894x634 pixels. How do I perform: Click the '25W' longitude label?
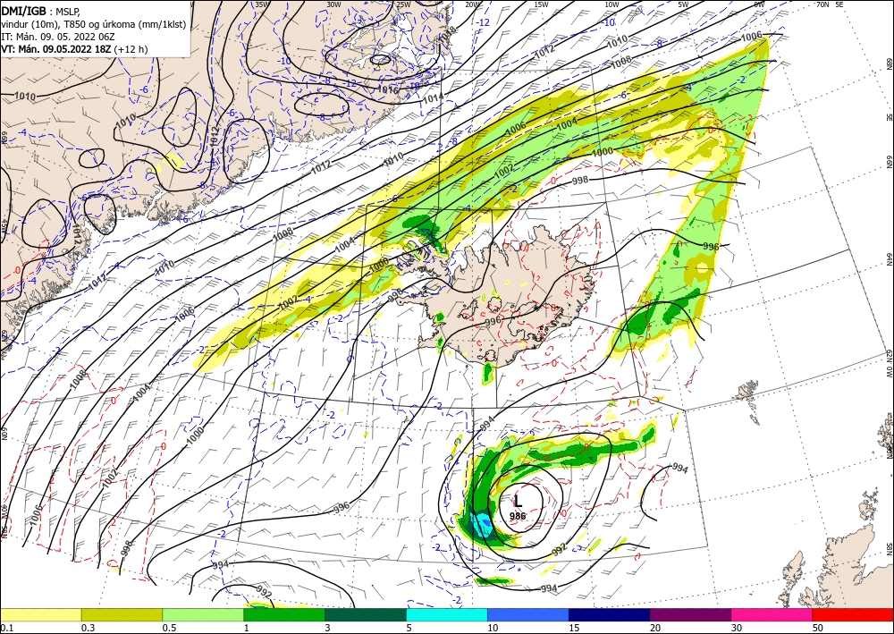tap(404, 4)
